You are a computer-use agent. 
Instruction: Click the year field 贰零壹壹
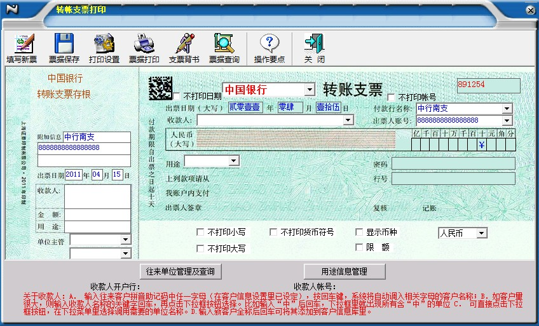[x=245, y=107]
